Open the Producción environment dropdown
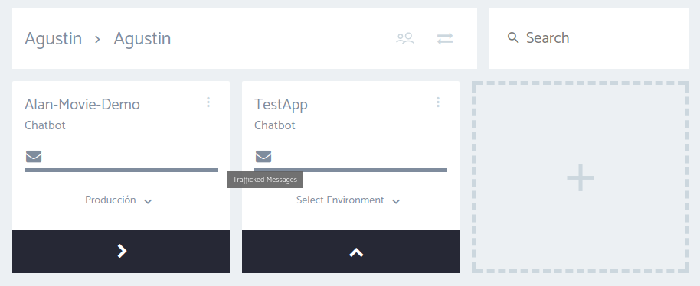Image resolution: width=700 pixels, height=286 pixels. [x=119, y=200]
